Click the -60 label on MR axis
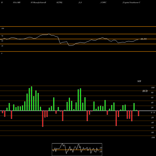This screenshot has height=156, width=156. (152, 128)
